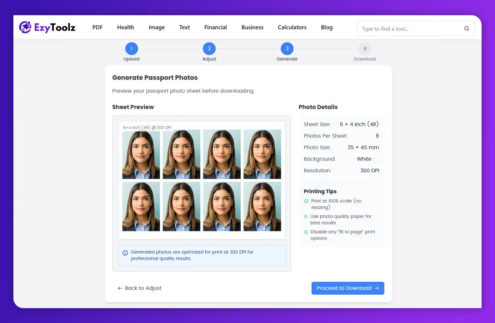Viewport: 495px width, 323px height.
Task: Open the PDF menu
Action: [x=97, y=27]
